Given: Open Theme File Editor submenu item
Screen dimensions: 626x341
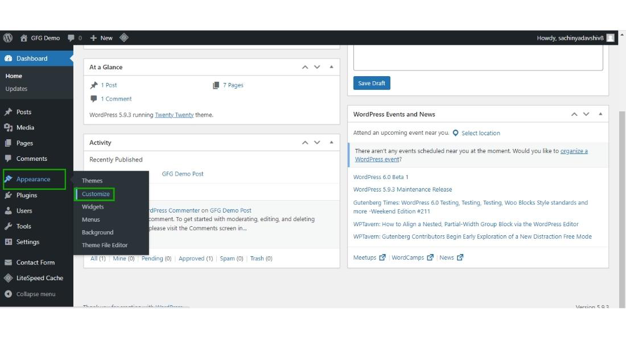Looking at the screenshot, I should 105,245.
